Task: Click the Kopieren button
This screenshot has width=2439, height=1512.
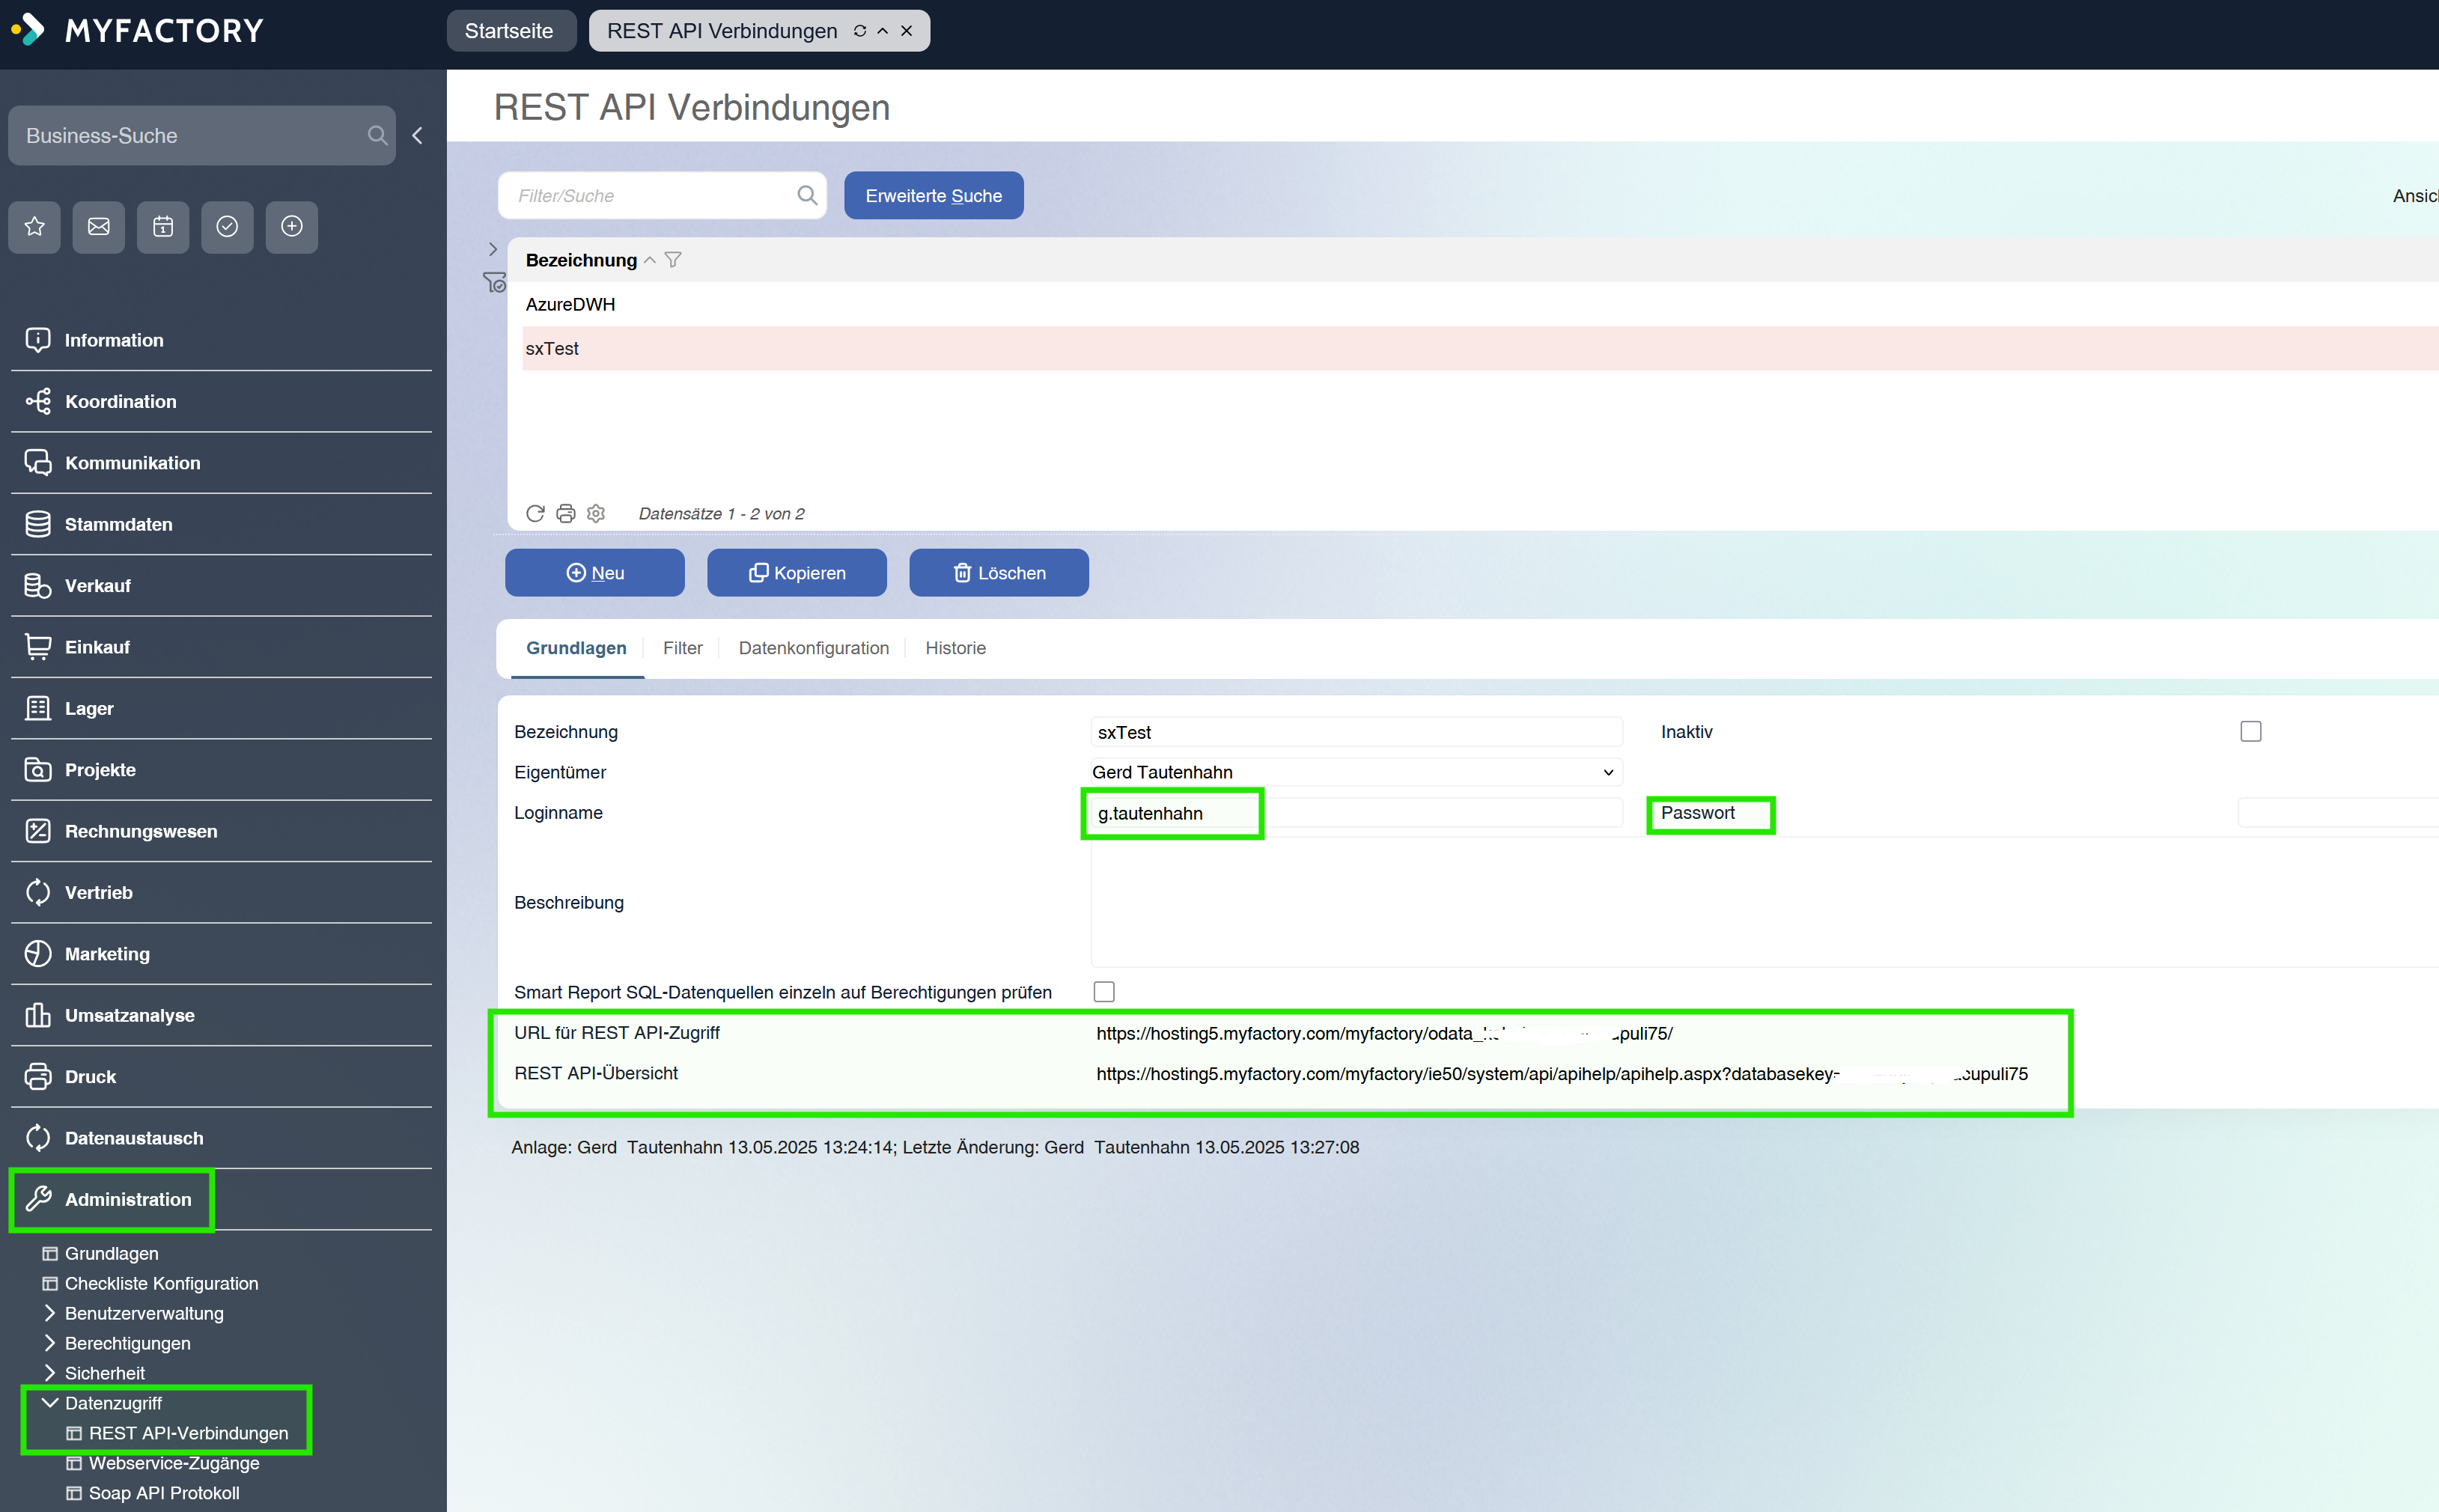Action: (796, 573)
